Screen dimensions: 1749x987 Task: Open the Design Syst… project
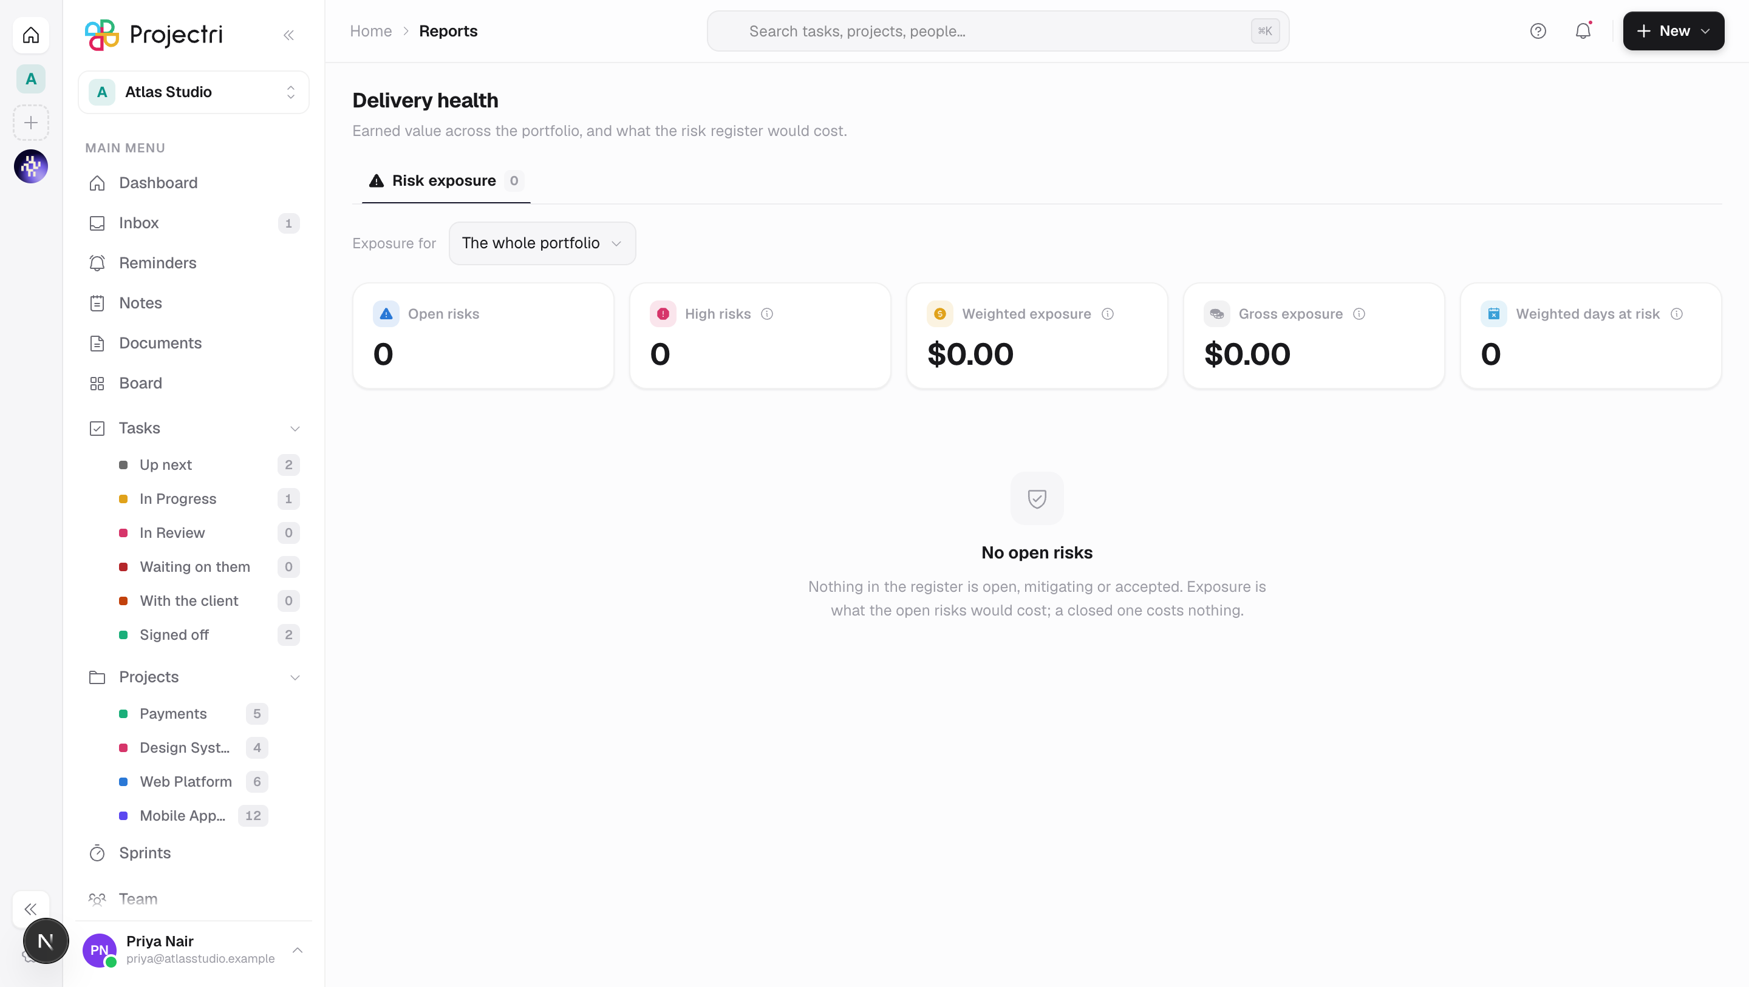point(194,747)
